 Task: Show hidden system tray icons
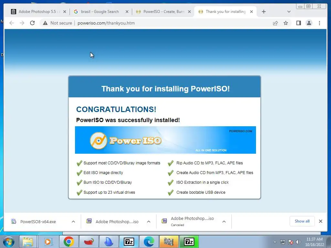click(275, 242)
